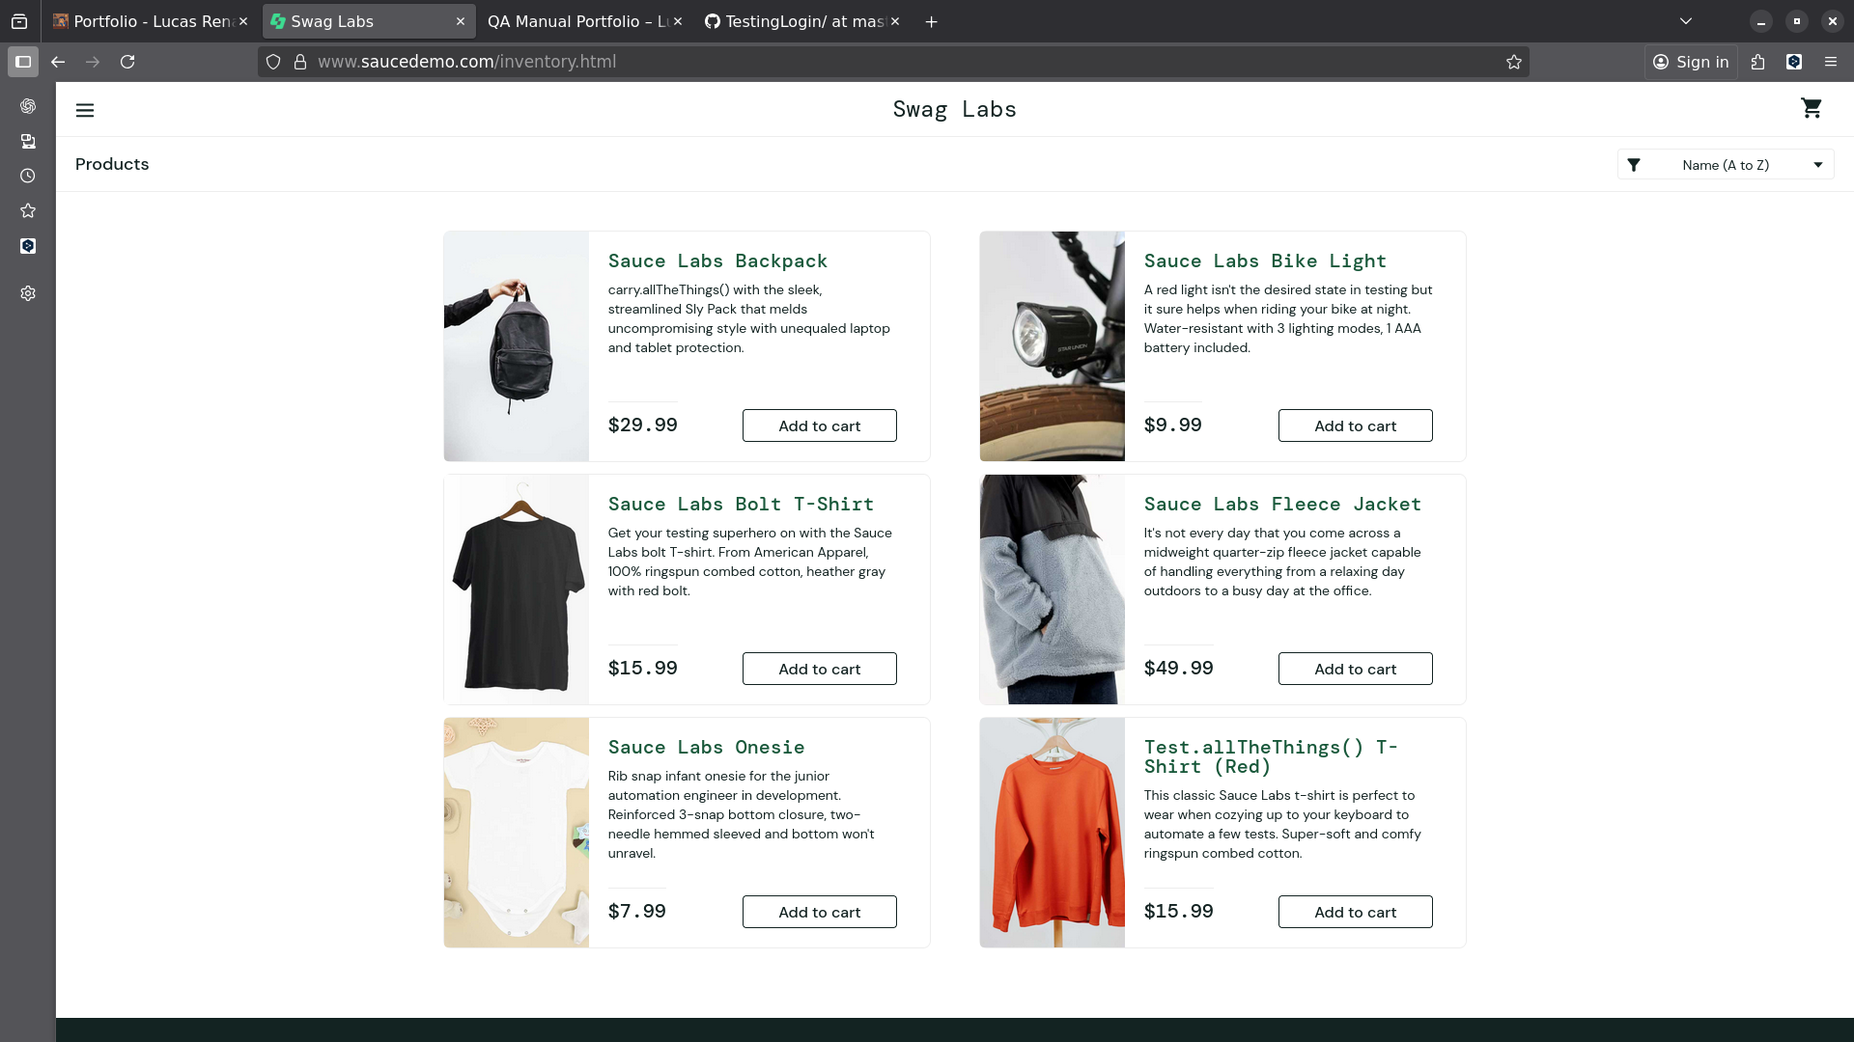Open the Swag Labs hamburger menu
1854x1042 pixels.
point(85,110)
